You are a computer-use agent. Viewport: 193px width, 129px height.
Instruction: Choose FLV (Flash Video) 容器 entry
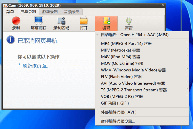[142, 77]
